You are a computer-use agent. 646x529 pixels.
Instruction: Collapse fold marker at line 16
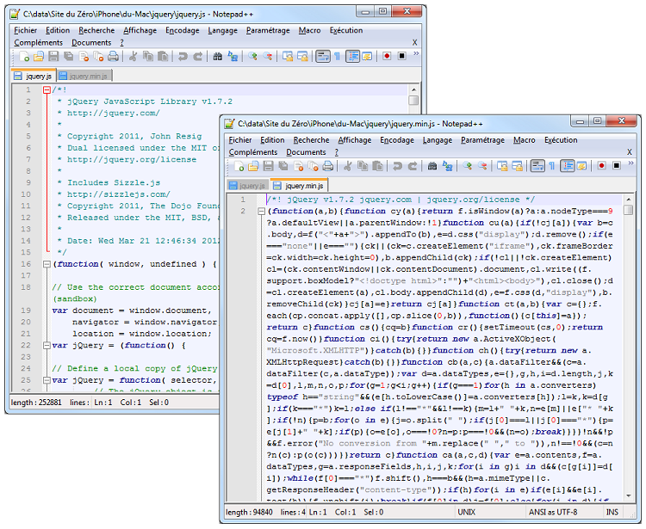click(47, 264)
